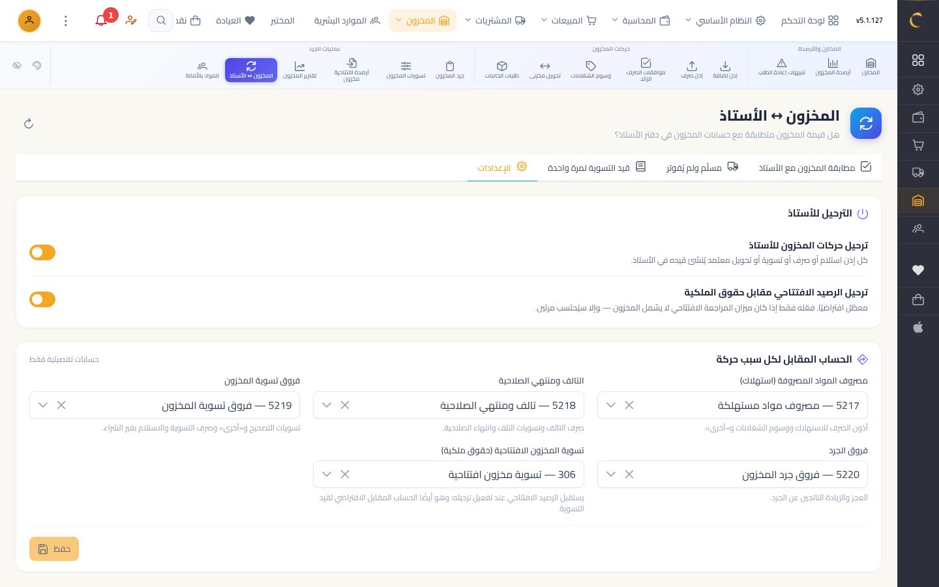Expand the 5220 فروق جرد المخزون dropdown
939x587 pixels.
(611, 474)
